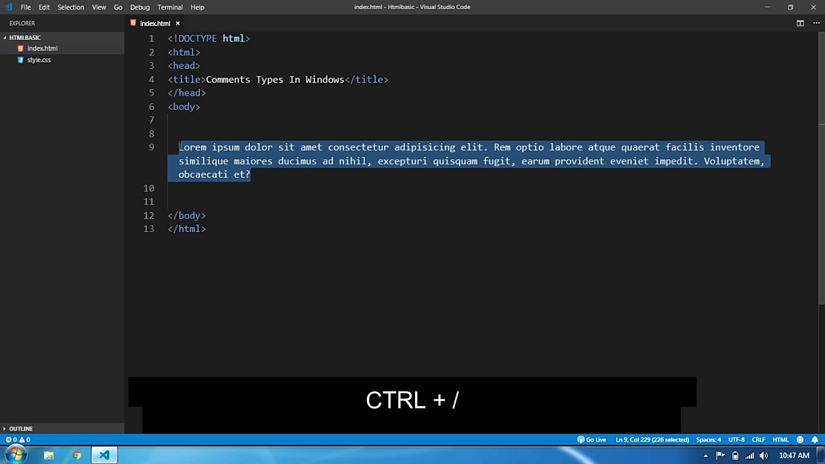This screenshot has height=464, width=825.
Task: Click line number 1 in gutter
Action: coord(151,39)
